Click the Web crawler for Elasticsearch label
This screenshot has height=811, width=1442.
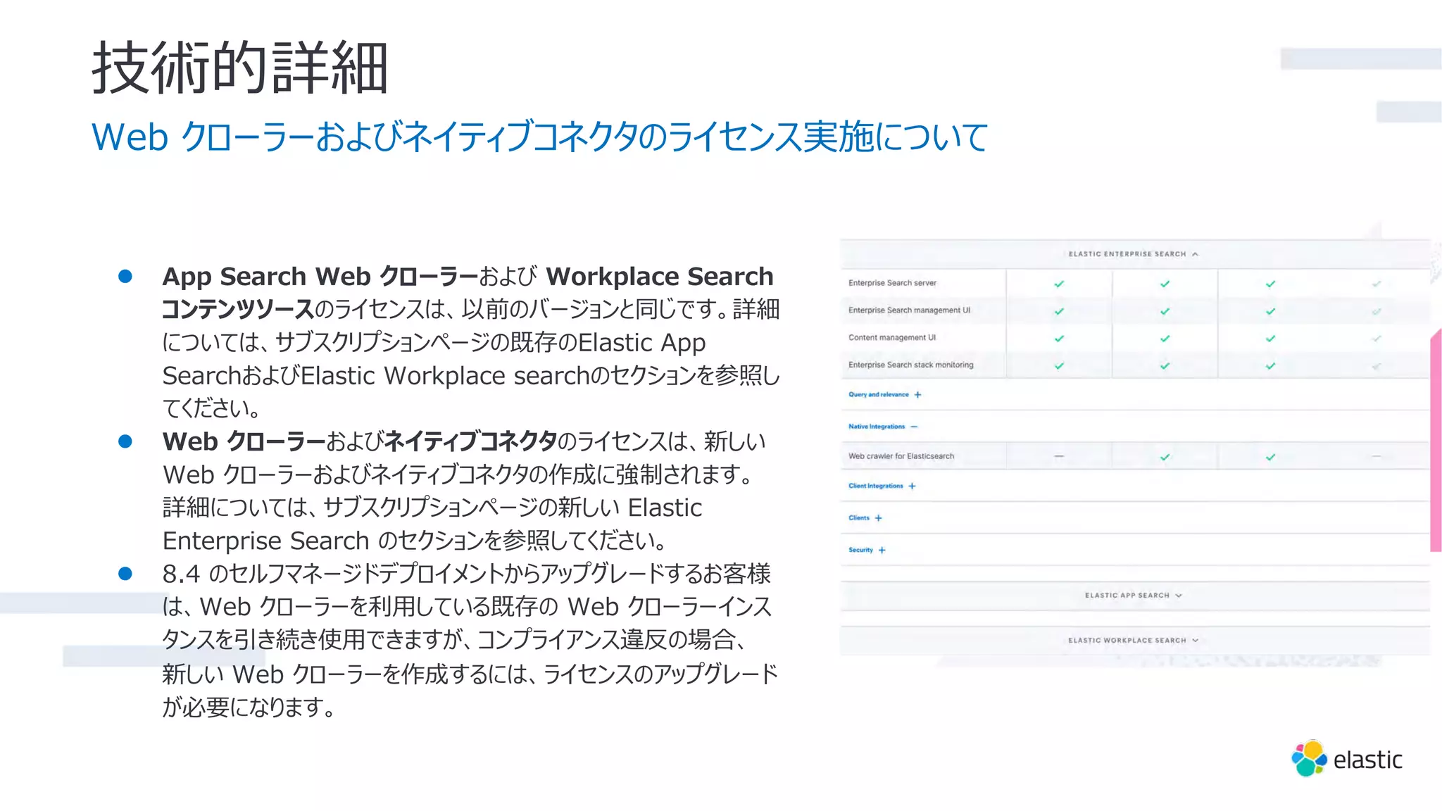click(x=901, y=456)
